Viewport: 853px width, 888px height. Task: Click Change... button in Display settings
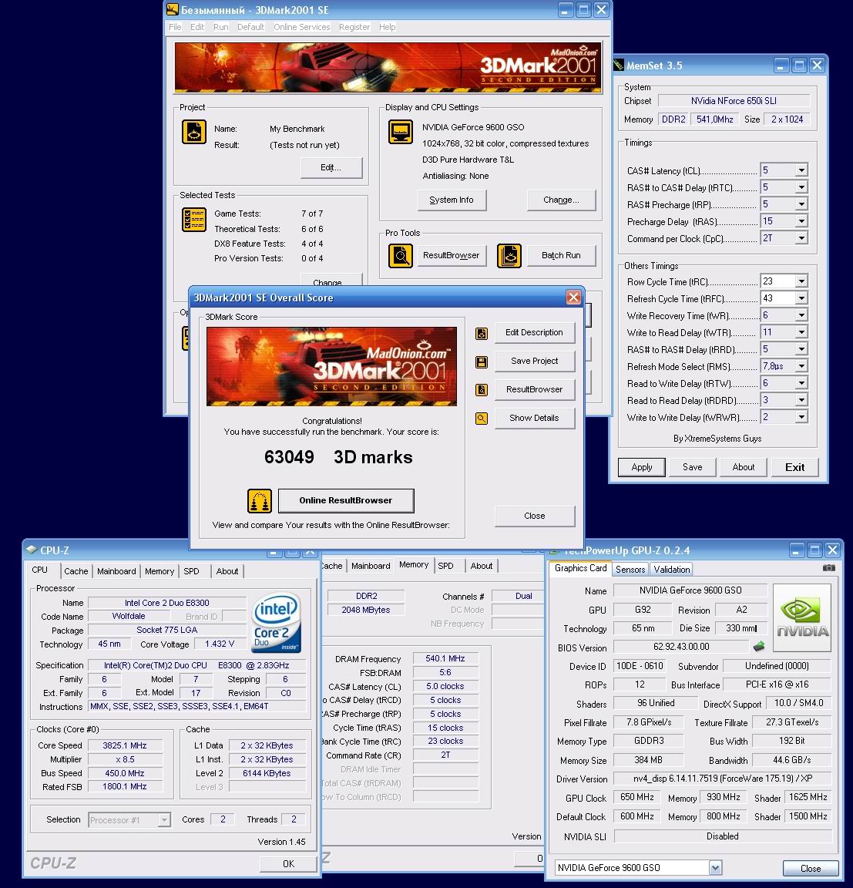[561, 200]
